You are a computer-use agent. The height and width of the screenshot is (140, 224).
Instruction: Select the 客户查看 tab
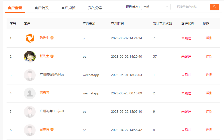click(15, 8)
